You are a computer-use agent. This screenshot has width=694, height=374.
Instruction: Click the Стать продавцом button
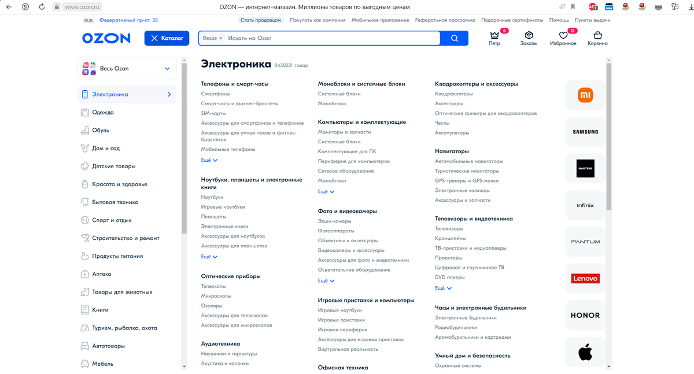pos(261,20)
